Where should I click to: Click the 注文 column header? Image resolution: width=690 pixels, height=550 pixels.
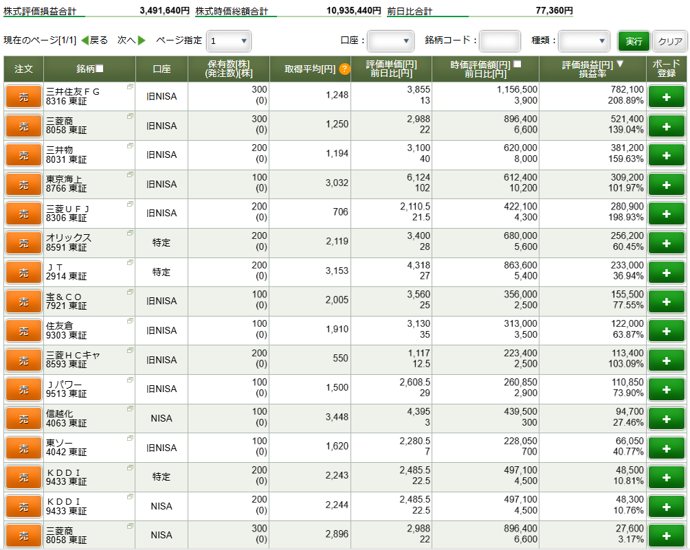point(24,69)
